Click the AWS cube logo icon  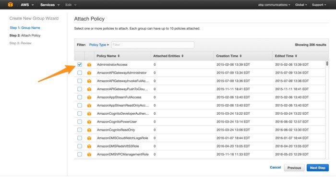(x=10, y=4)
